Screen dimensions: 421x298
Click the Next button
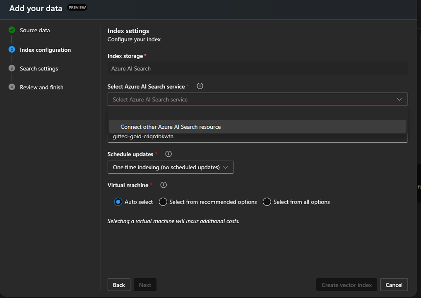145,284
